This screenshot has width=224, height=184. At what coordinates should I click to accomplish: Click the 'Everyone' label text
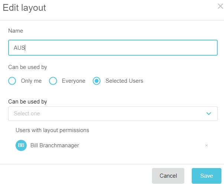pos(73,81)
